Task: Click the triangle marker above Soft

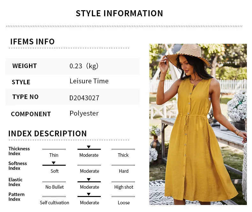Action: pos(54,163)
